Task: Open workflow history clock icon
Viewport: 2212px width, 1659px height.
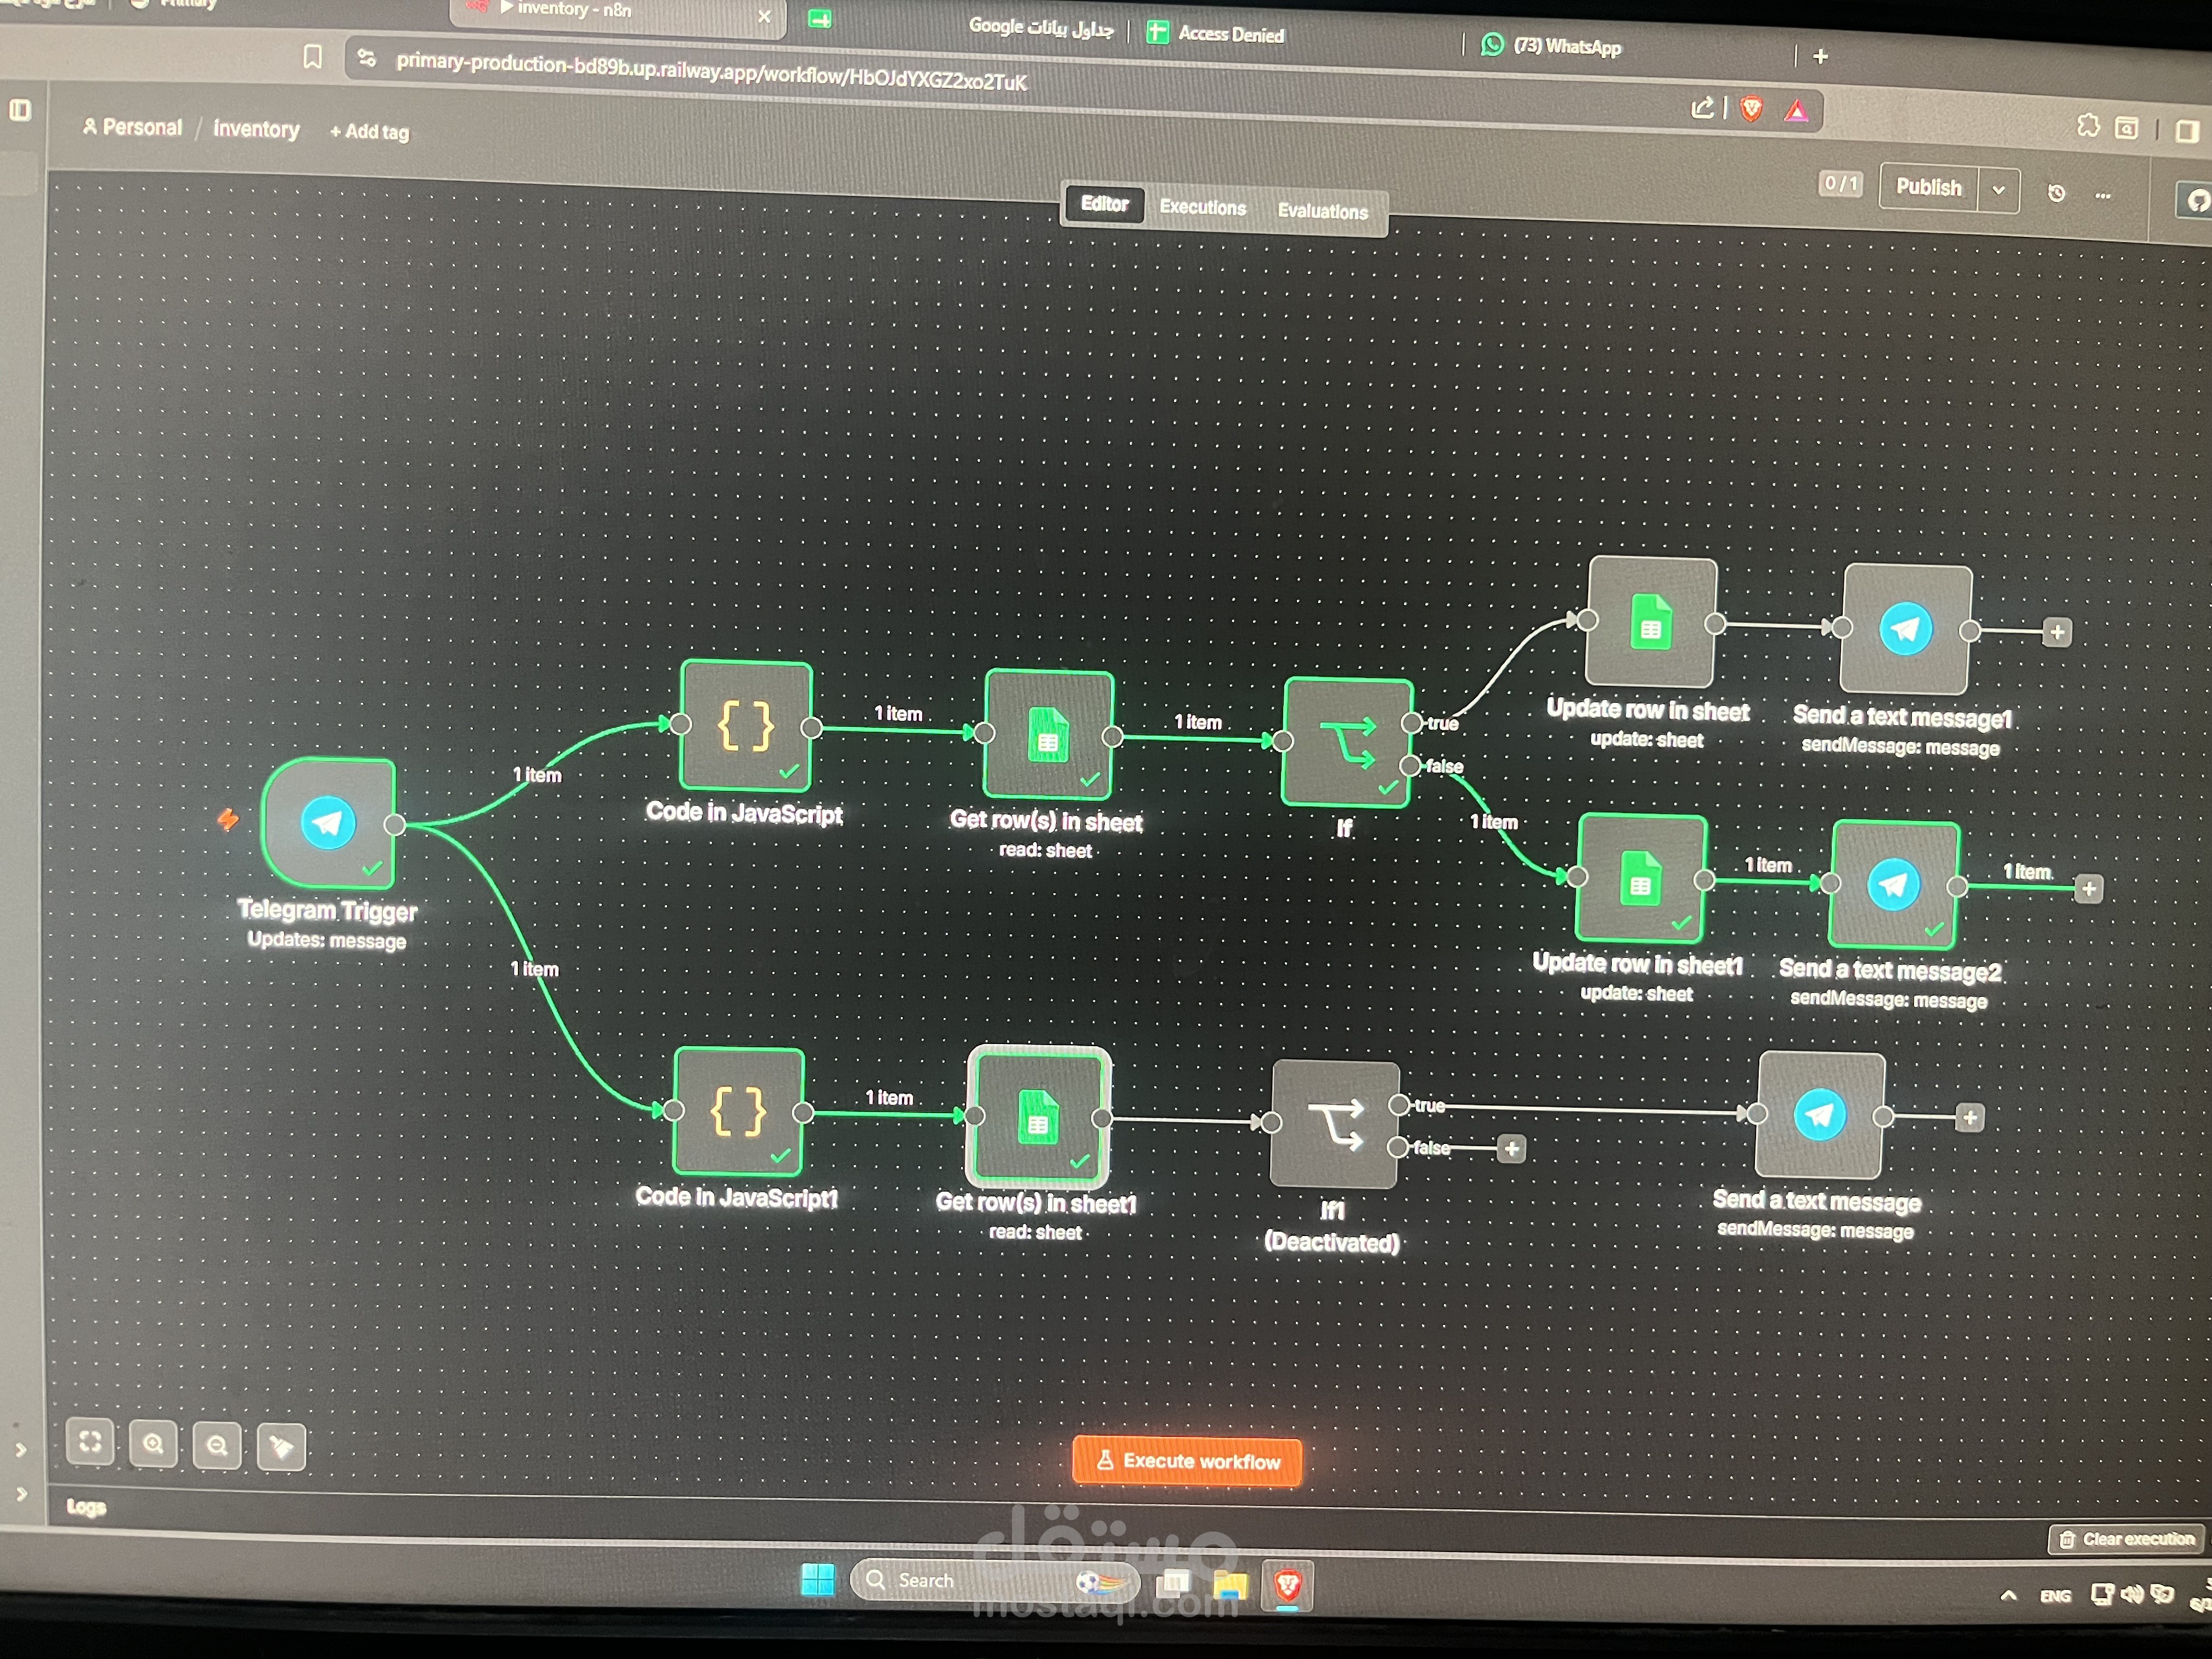Action: tap(2056, 193)
